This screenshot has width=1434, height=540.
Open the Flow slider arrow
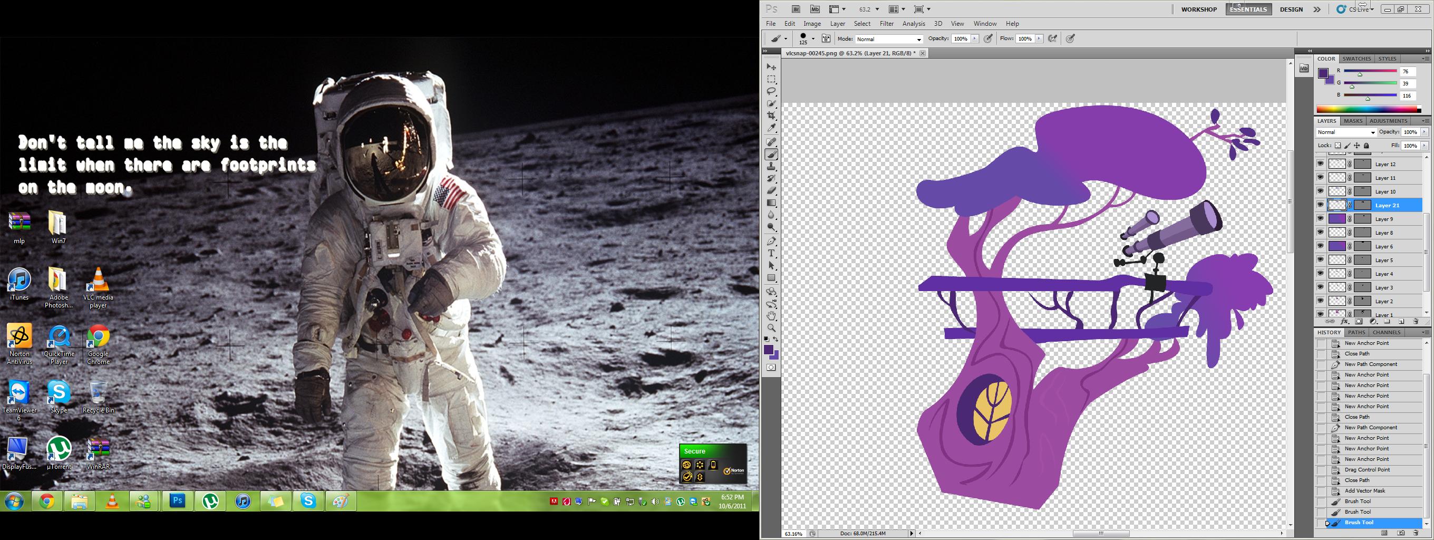coord(1039,39)
